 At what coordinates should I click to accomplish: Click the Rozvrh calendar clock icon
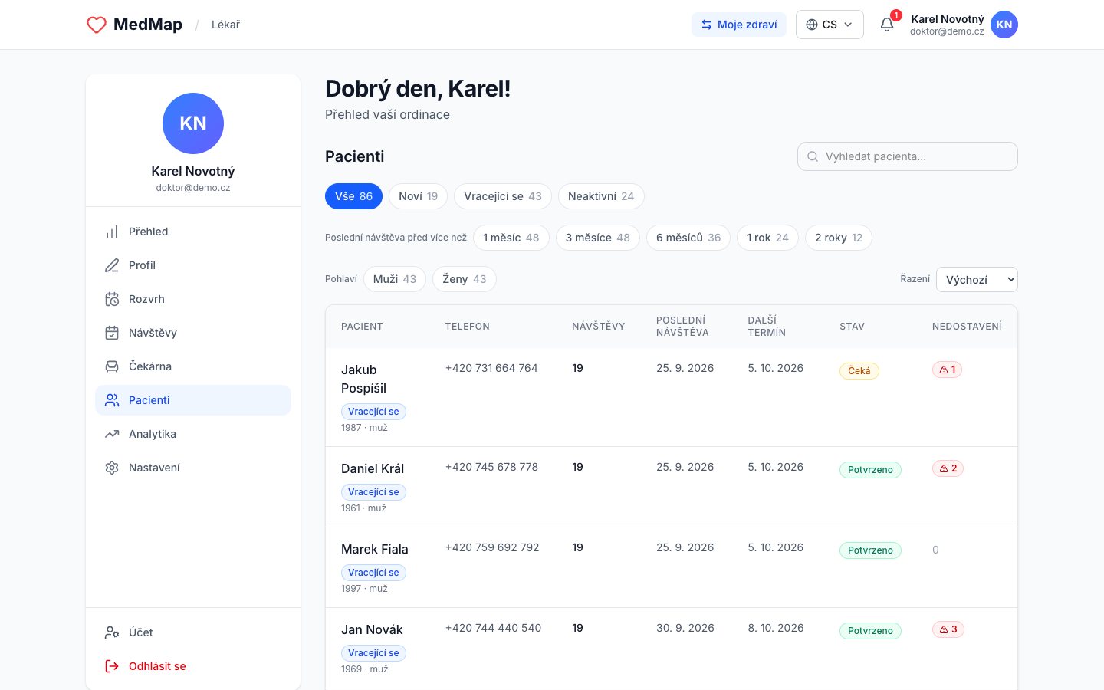click(112, 299)
